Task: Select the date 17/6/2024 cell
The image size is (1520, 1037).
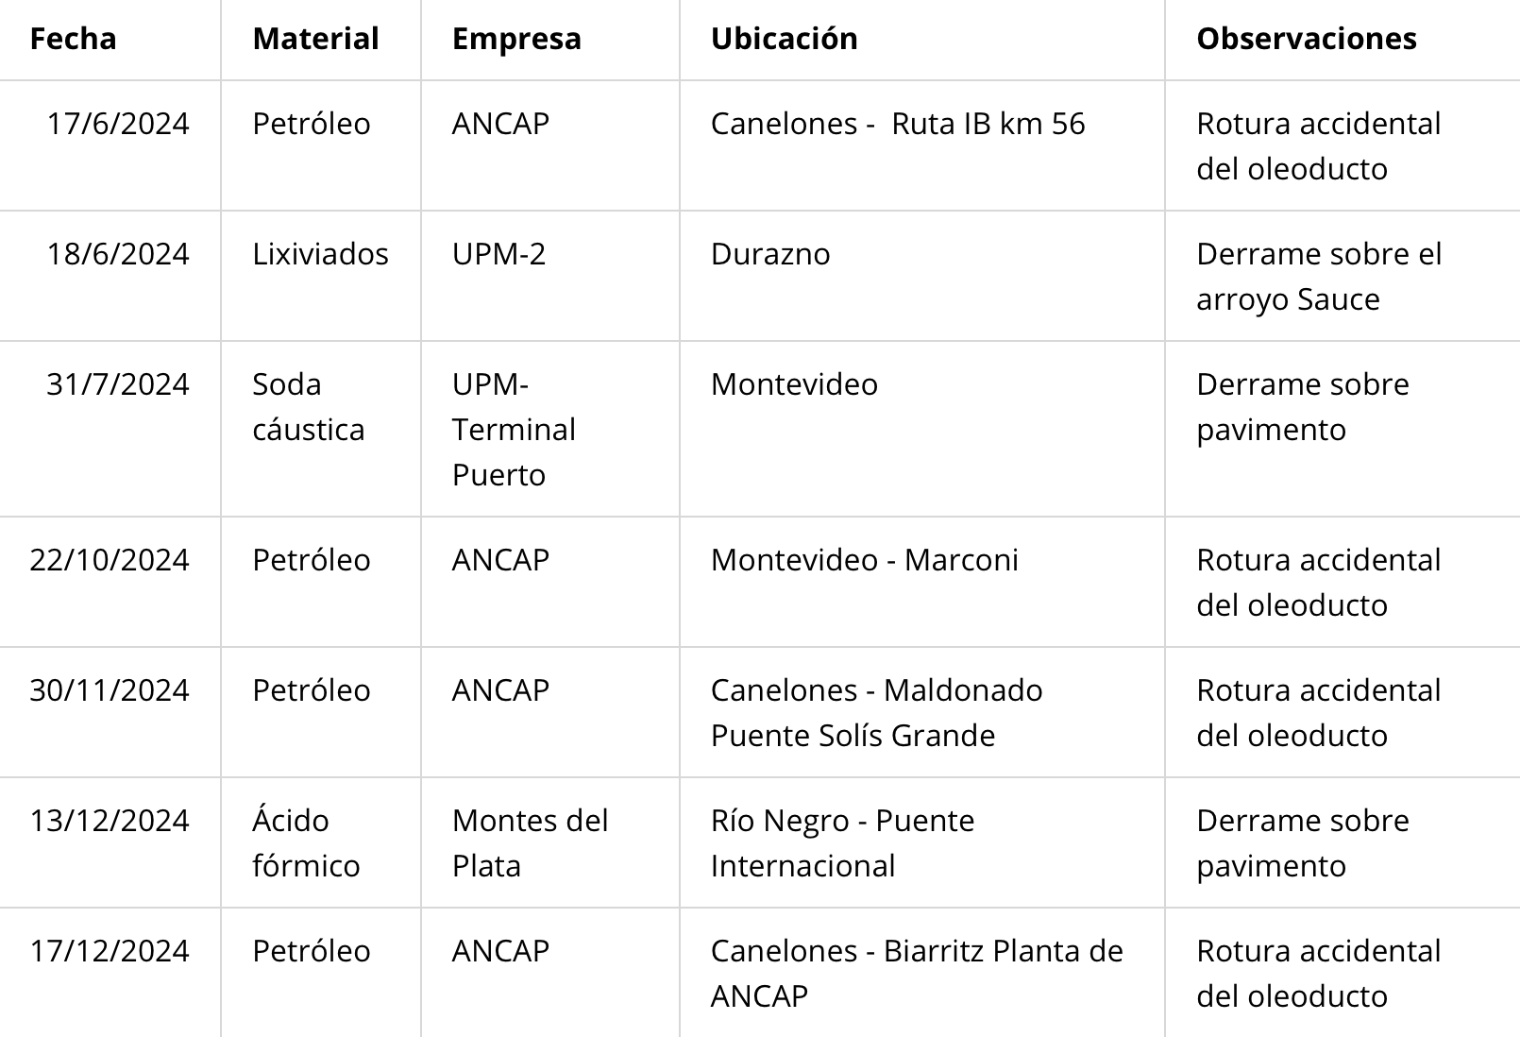Action: pyautogui.click(x=110, y=145)
